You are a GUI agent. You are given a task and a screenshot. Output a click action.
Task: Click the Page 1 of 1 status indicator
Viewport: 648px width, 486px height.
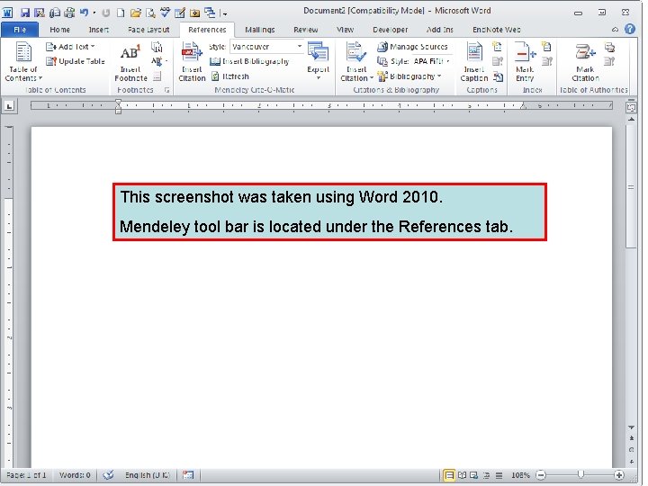coord(26,475)
